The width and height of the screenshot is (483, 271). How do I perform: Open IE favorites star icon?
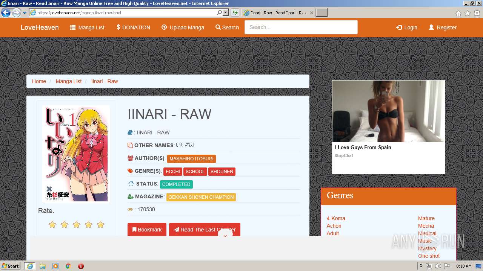[x=468, y=13]
